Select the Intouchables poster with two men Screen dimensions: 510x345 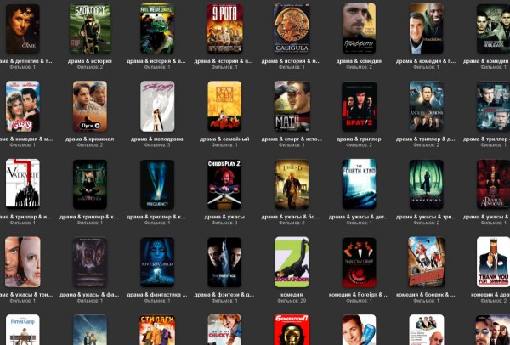click(427, 28)
